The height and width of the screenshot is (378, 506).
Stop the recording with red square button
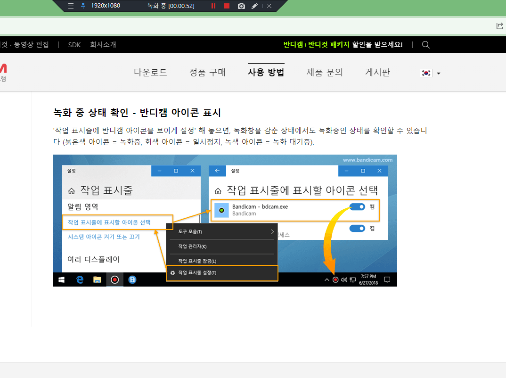click(x=227, y=6)
